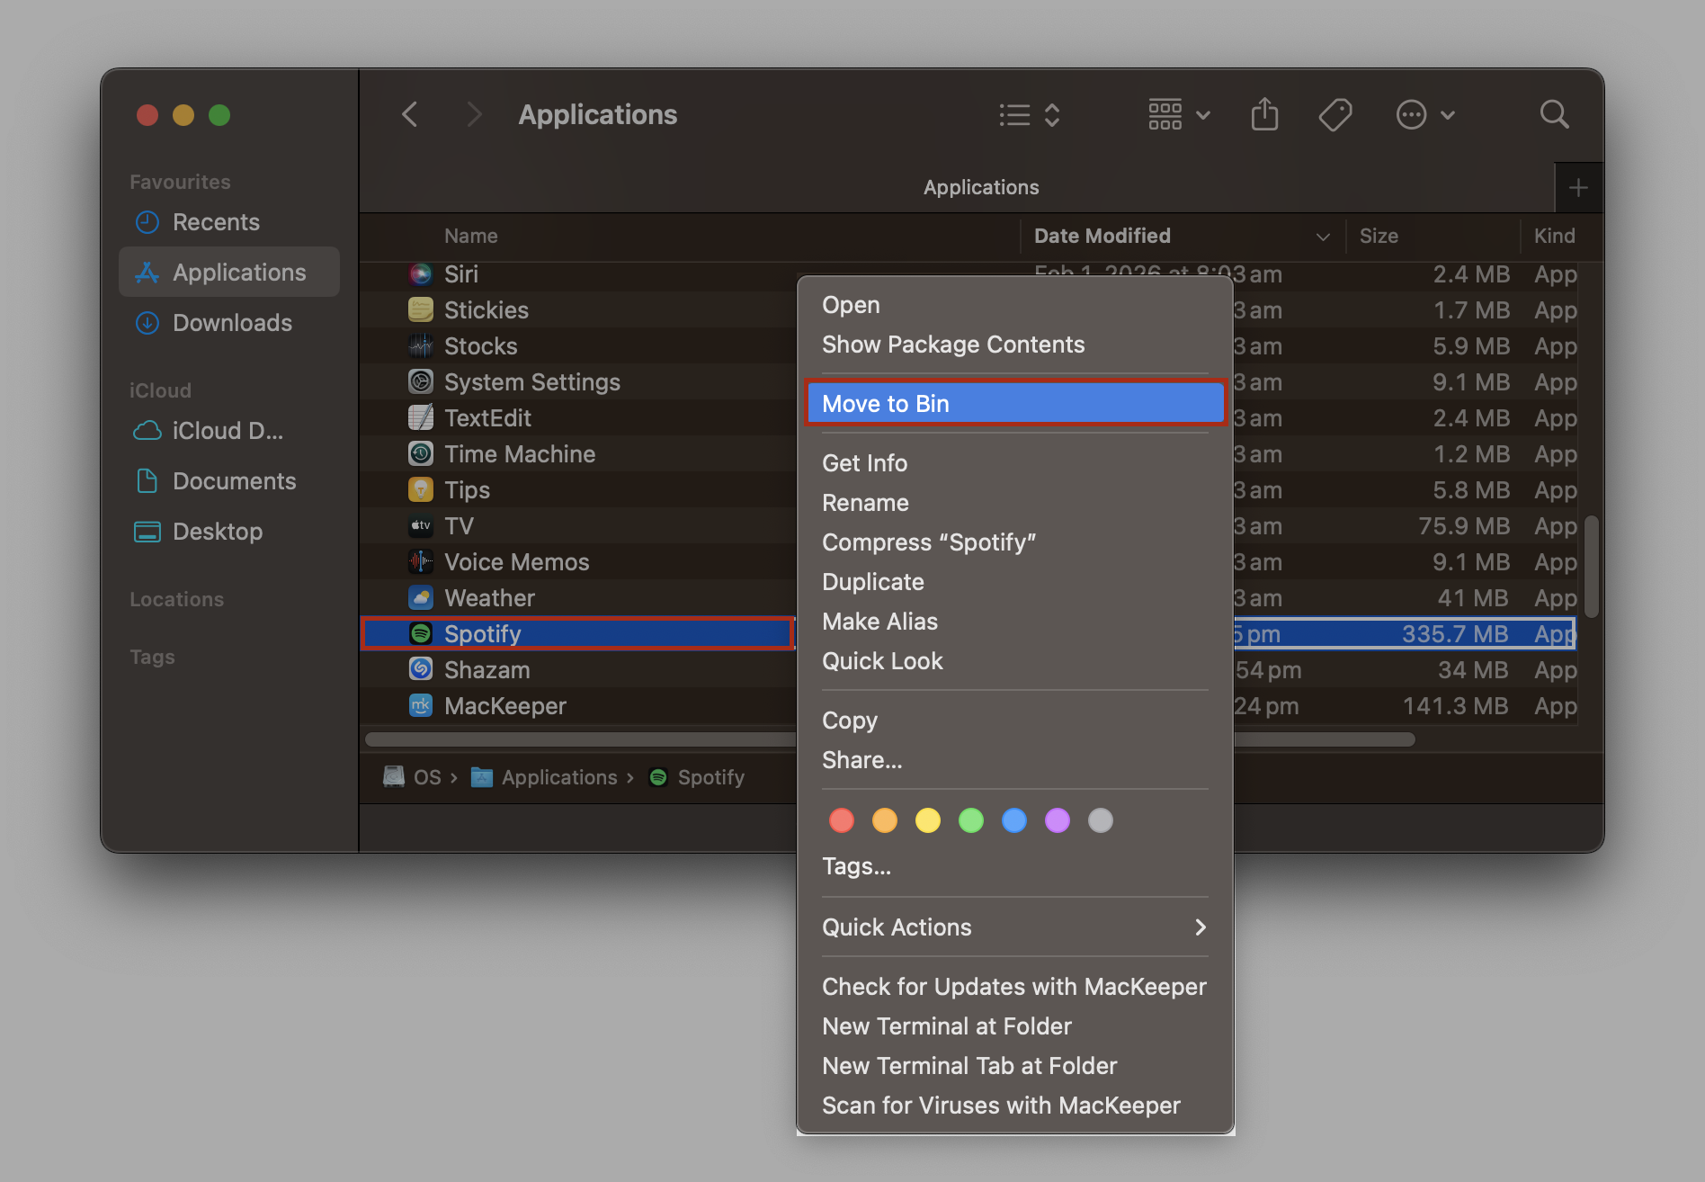Image resolution: width=1705 pixels, height=1182 pixels.
Task: Apply the orange tag color
Action: coord(885,820)
